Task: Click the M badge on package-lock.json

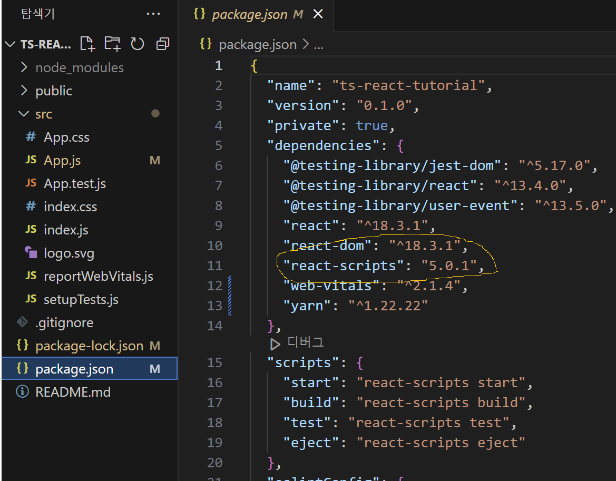Action: (x=155, y=346)
